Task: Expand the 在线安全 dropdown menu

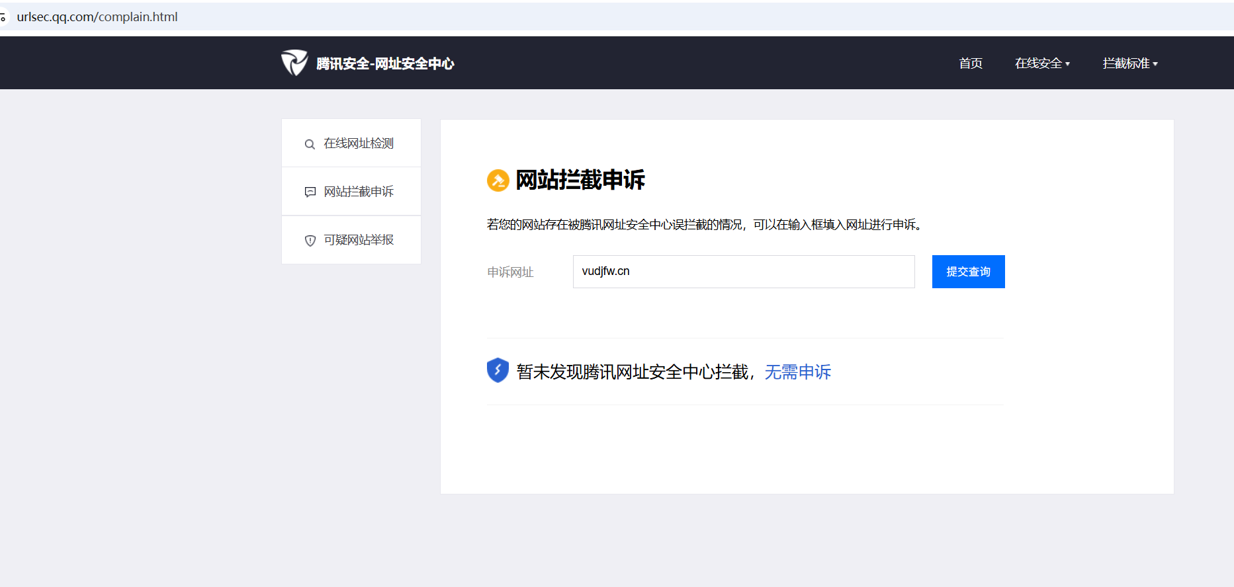Action: [x=1042, y=63]
